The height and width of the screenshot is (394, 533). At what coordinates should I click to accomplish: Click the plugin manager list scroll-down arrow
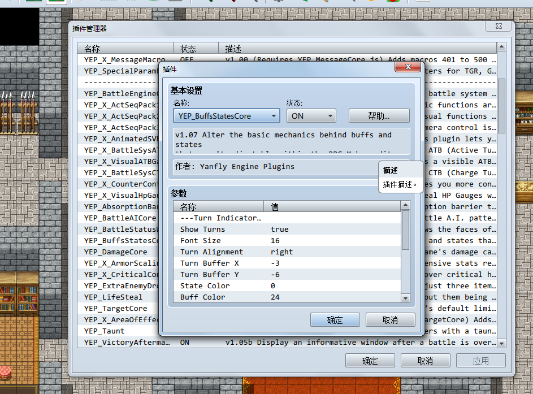pos(502,343)
